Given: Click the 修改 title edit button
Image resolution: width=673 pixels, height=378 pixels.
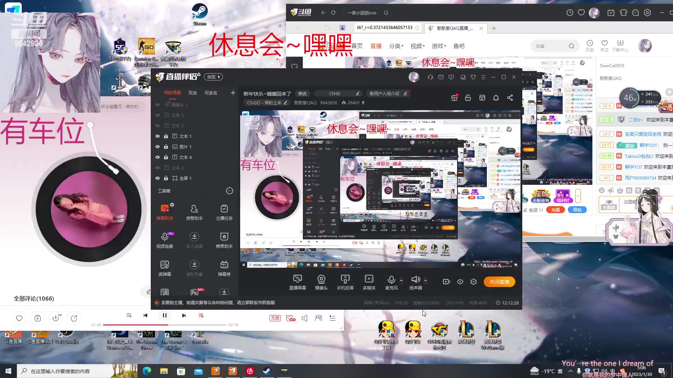Looking at the screenshot, I should coord(302,93).
